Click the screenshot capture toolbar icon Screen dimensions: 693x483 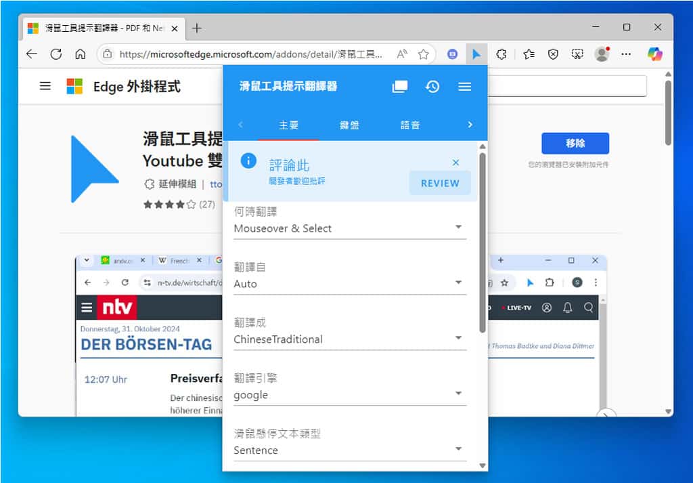point(577,54)
